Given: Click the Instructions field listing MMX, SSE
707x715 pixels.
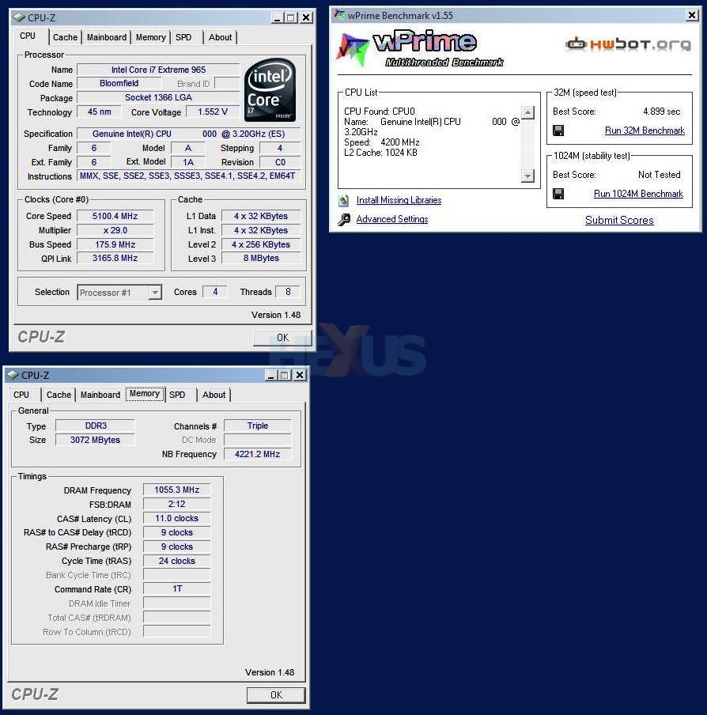Looking at the screenshot, I should pos(188,176).
